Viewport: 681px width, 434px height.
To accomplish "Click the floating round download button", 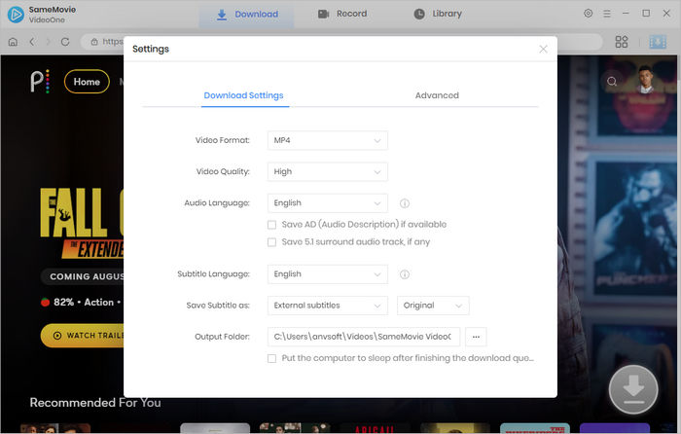I will coord(633,389).
